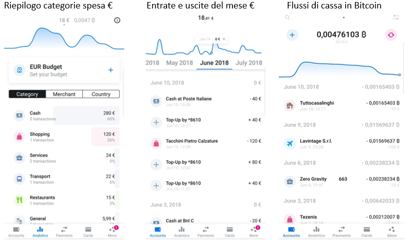The width and height of the screenshot is (405, 240).
Task: Tap the blue plus beside Bitcoin balance
Action: pyautogui.click(x=292, y=35)
